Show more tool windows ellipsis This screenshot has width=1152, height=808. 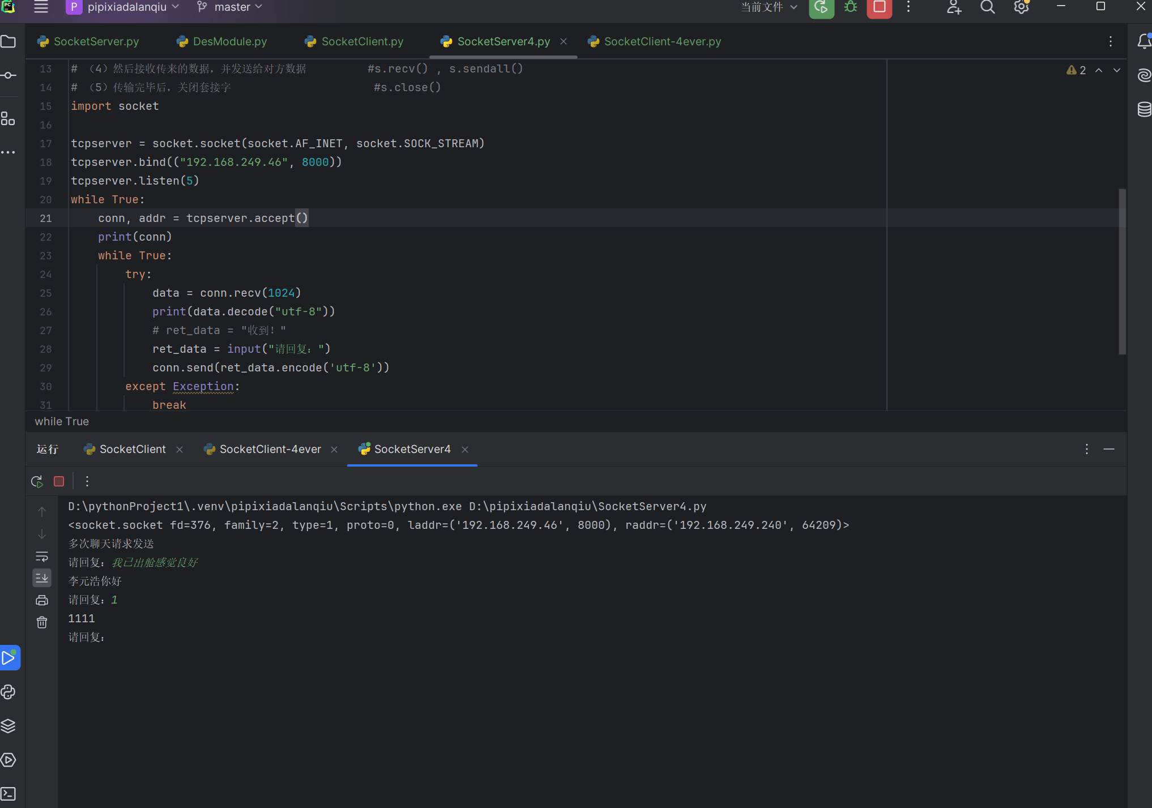(x=8, y=152)
